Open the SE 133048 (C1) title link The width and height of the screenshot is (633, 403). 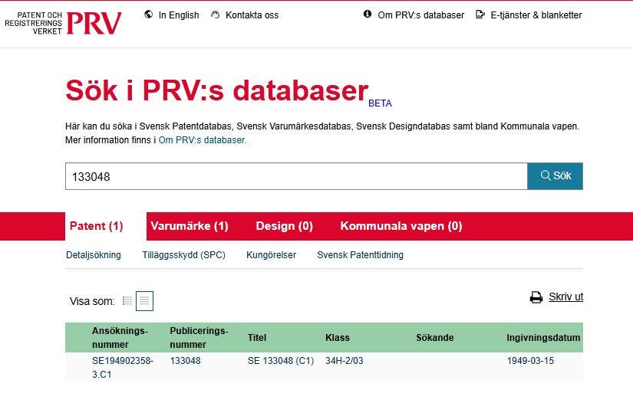click(x=281, y=361)
